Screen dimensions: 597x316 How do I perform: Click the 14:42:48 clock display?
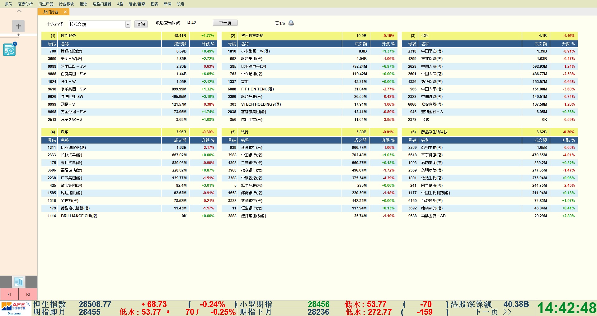tap(566, 308)
